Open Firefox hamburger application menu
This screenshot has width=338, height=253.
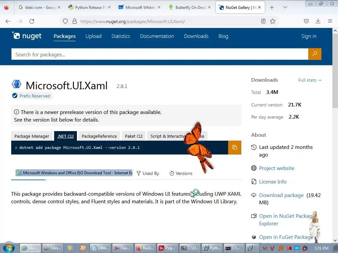pyautogui.click(x=330, y=21)
